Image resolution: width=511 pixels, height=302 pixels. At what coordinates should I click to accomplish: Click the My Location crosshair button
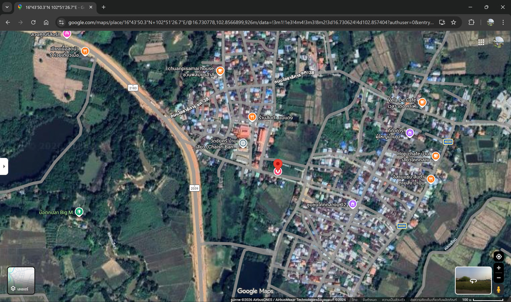[x=499, y=256]
